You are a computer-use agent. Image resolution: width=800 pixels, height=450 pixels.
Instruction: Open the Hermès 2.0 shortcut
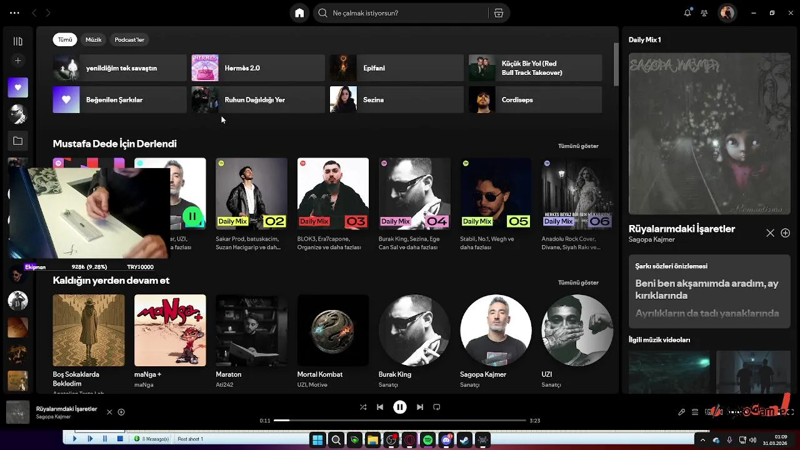(258, 68)
